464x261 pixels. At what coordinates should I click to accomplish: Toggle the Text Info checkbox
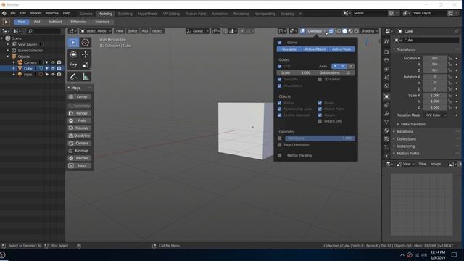coord(280,79)
